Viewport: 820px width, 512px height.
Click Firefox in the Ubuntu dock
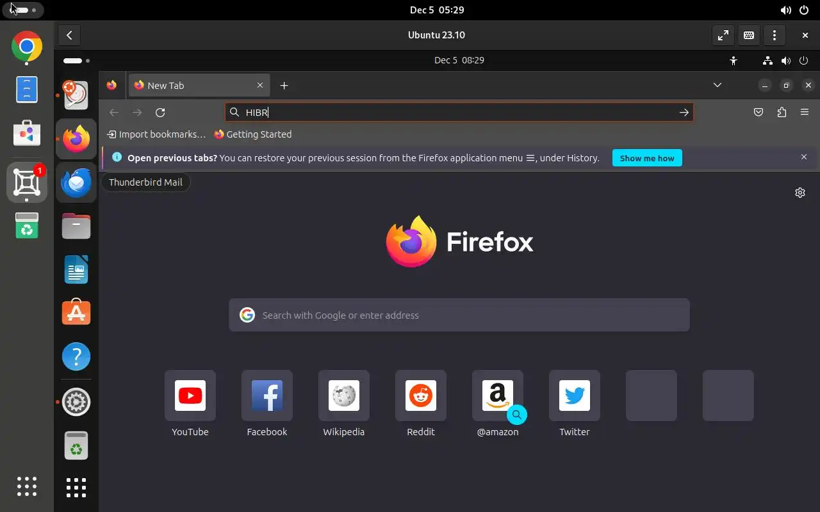[x=76, y=139]
